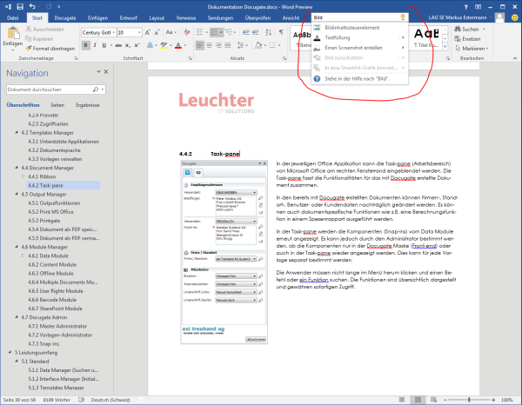Viewport: 522px width, 405px height.
Task: Center the paragraph text
Action: [x=209, y=45]
